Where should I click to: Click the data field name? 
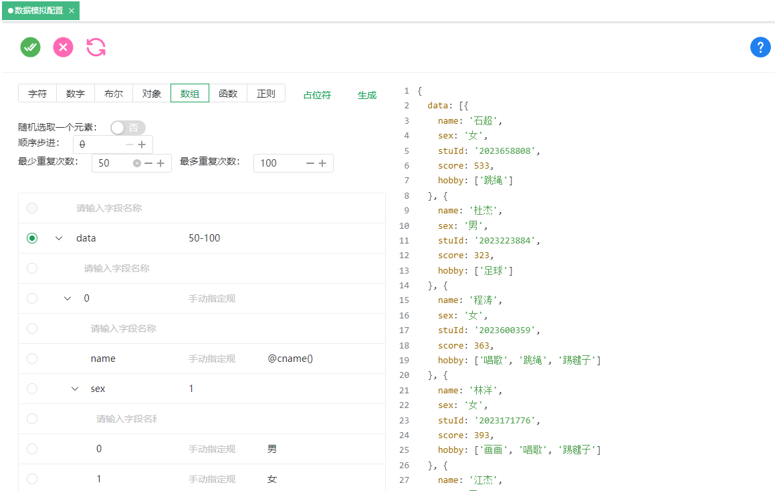pyautogui.click(x=86, y=238)
